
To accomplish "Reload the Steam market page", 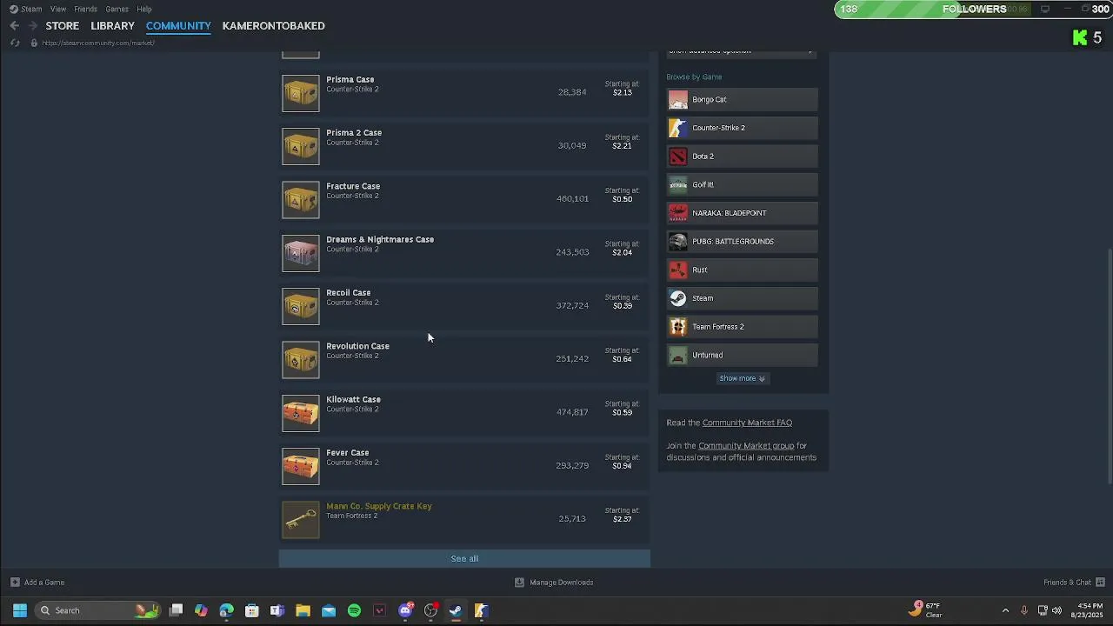I will pyautogui.click(x=15, y=43).
